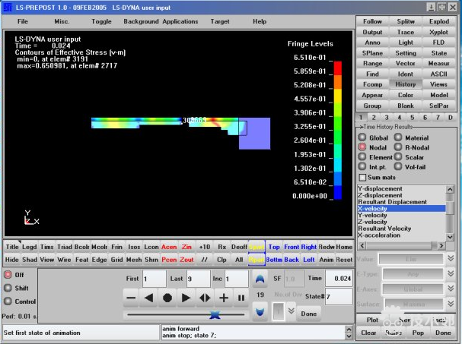Expand the E-Axes dropdown arrow

click(x=450, y=289)
